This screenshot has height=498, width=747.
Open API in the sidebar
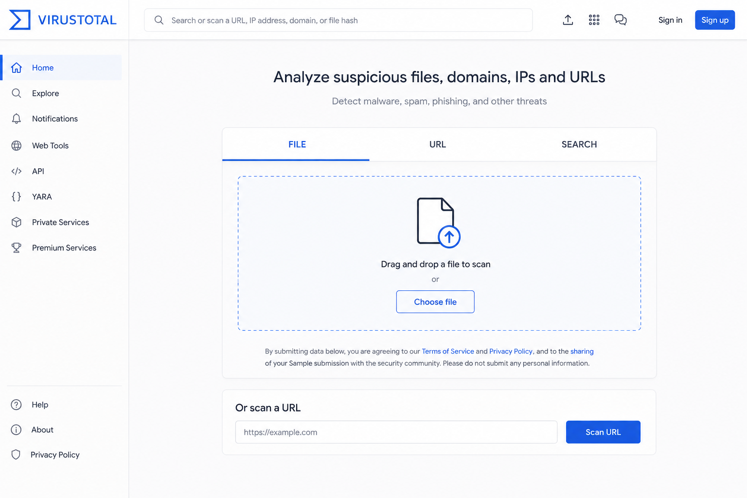click(62, 171)
